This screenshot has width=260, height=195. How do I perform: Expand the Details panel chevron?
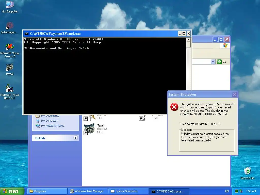[75, 138]
